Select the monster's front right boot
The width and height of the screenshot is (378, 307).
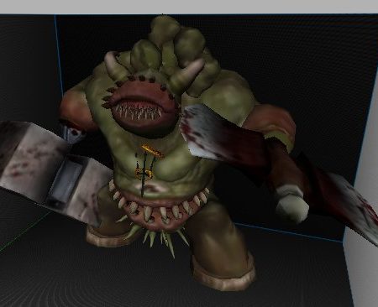[x=222, y=268]
